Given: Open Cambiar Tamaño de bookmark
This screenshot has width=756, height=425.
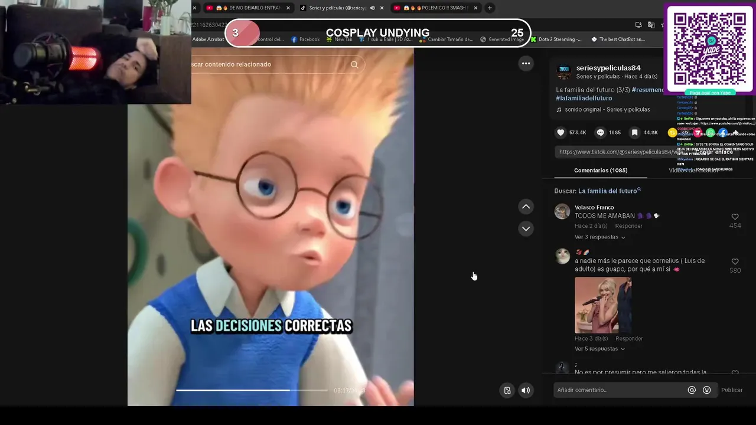Looking at the screenshot, I should [447, 40].
